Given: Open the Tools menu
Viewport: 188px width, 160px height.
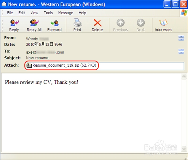Looking at the screenshot, I should click(x=48, y=13).
